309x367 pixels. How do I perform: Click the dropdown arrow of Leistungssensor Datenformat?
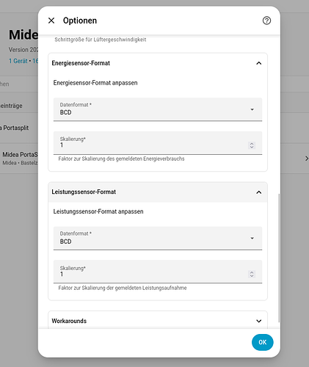tap(252, 239)
